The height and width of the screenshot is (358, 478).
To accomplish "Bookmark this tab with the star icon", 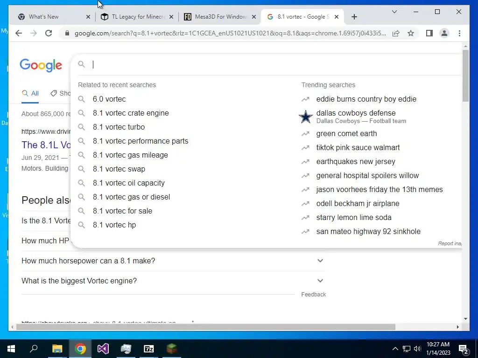I will pyautogui.click(x=411, y=33).
